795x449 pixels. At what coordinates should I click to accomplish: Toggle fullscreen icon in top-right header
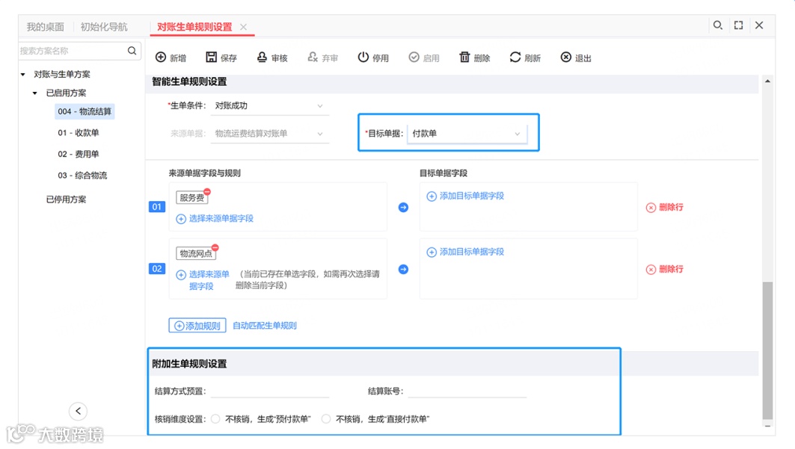pos(739,25)
